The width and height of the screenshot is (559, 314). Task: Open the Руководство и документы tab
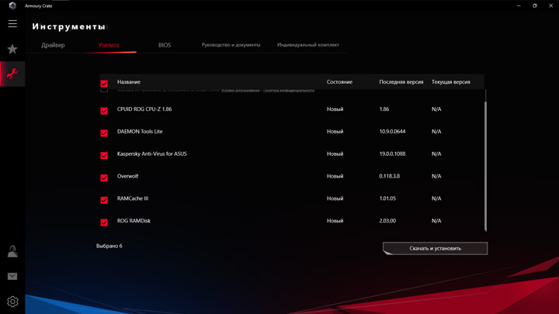pyautogui.click(x=231, y=45)
